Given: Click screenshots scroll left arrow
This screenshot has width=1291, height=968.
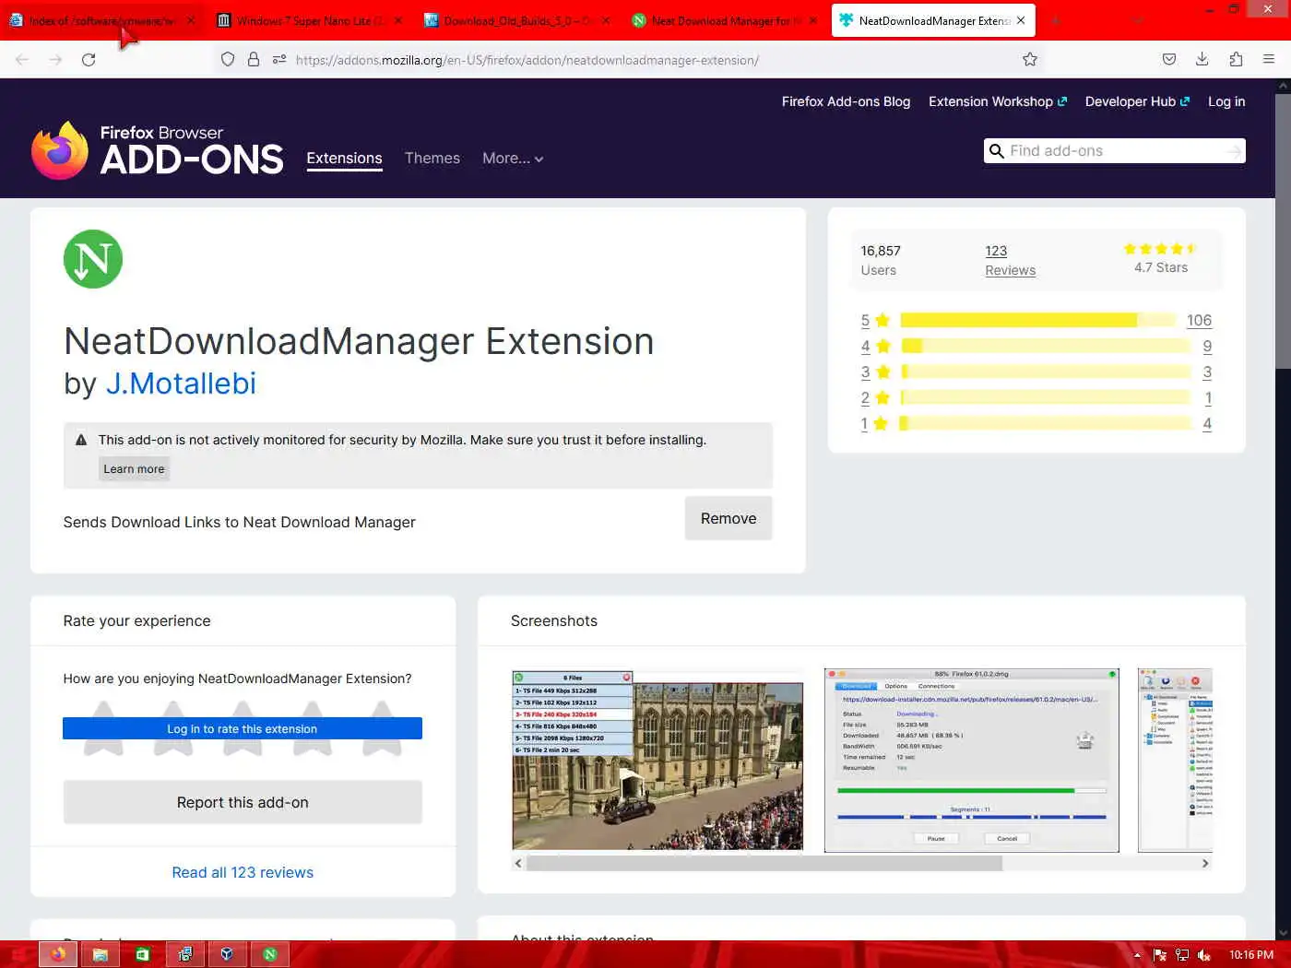Looking at the screenshot, I should click(x=518, y=863).
